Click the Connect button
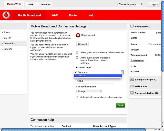Image resolution: width=164 pixels, height=131 pixels. point(83,44)
